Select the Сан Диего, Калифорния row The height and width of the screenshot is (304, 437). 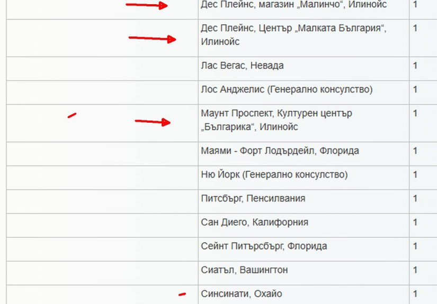254,223
